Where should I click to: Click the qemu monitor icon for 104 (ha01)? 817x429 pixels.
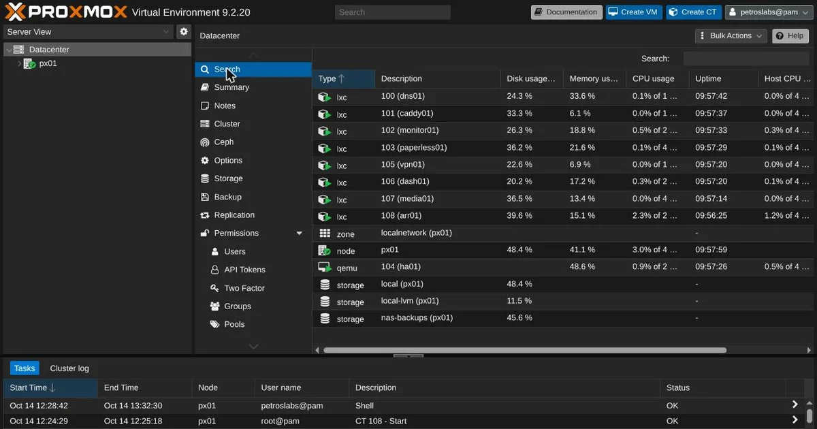point(324,267)
